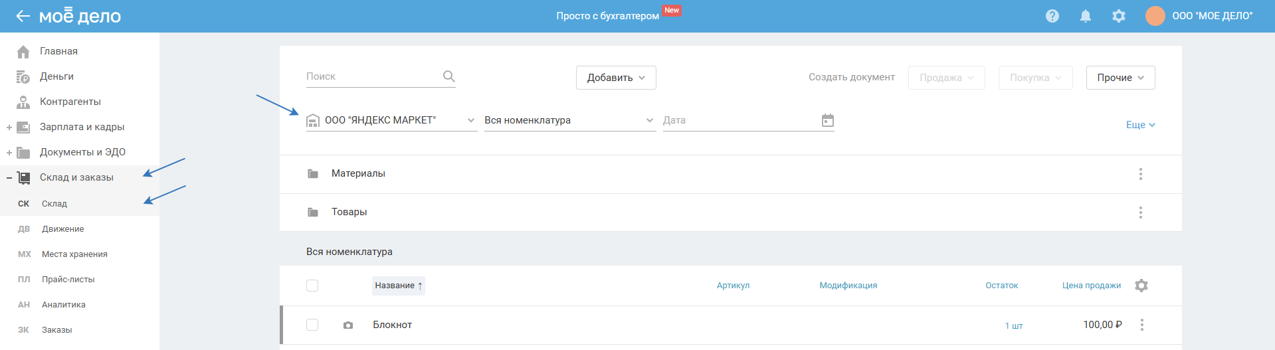The height and width of the screenshot is (350, 1275).
Task: Click the camera photo icon for Блокнот
Action: (348, 325)
